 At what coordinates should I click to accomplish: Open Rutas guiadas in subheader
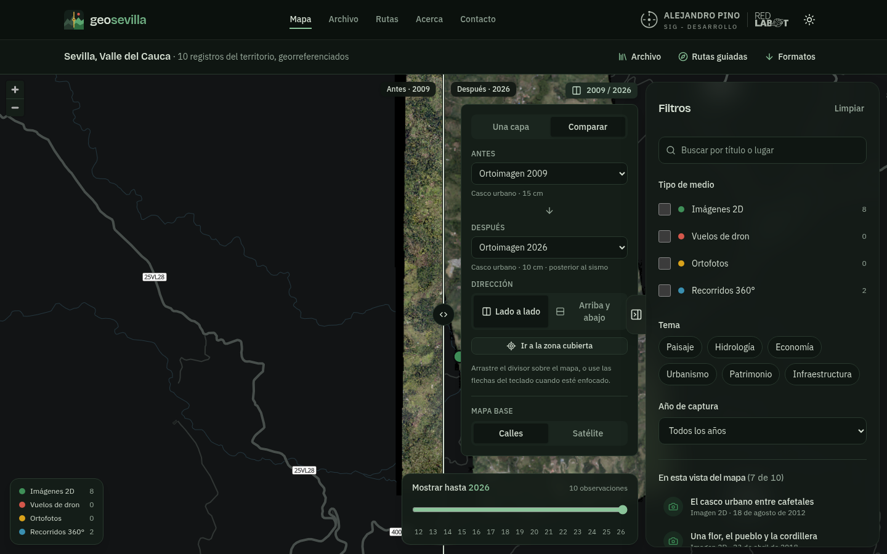point(713,57)
